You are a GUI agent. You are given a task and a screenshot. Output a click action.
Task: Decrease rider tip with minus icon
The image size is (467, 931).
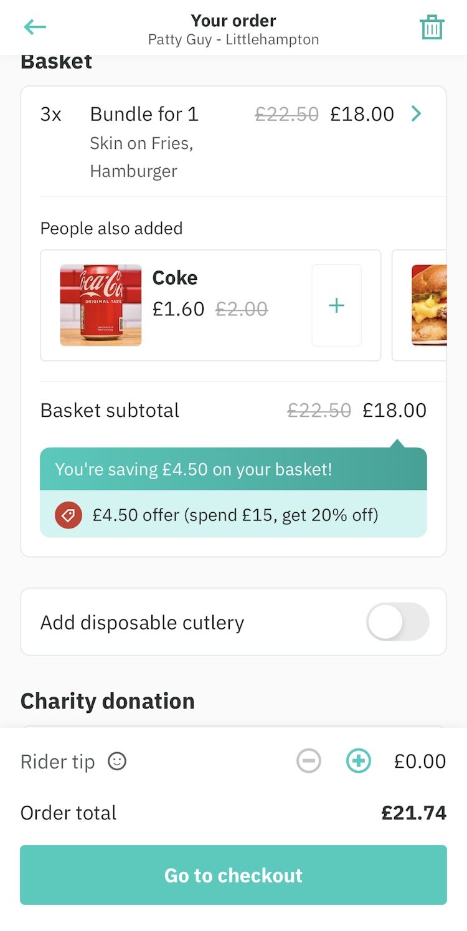pyautogui.click(x=309, y=761)
